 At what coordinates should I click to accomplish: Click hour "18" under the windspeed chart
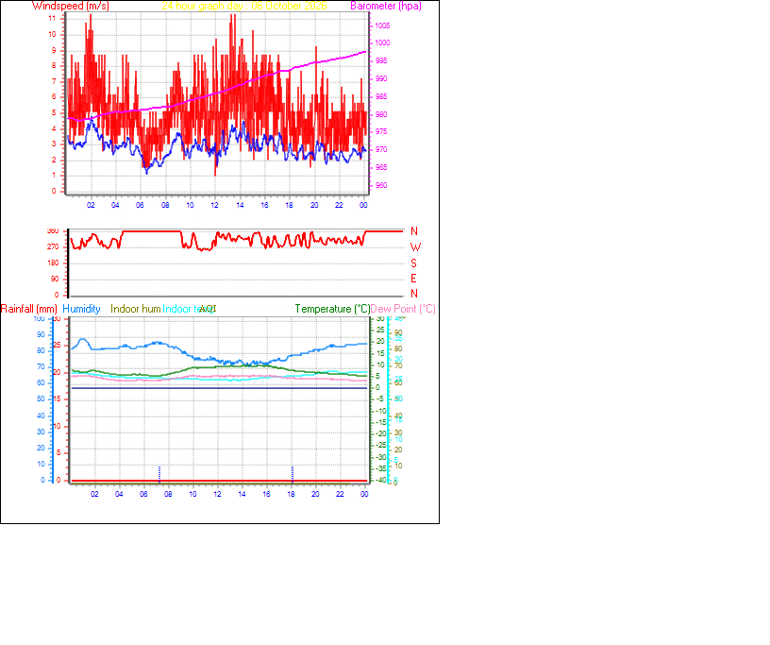tap(290, 205)
